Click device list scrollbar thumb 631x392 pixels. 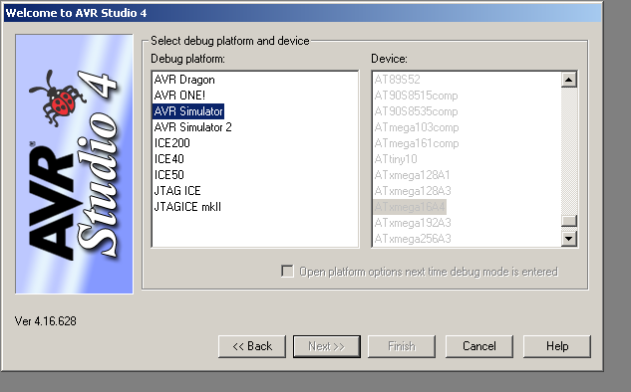pos(569,221)
